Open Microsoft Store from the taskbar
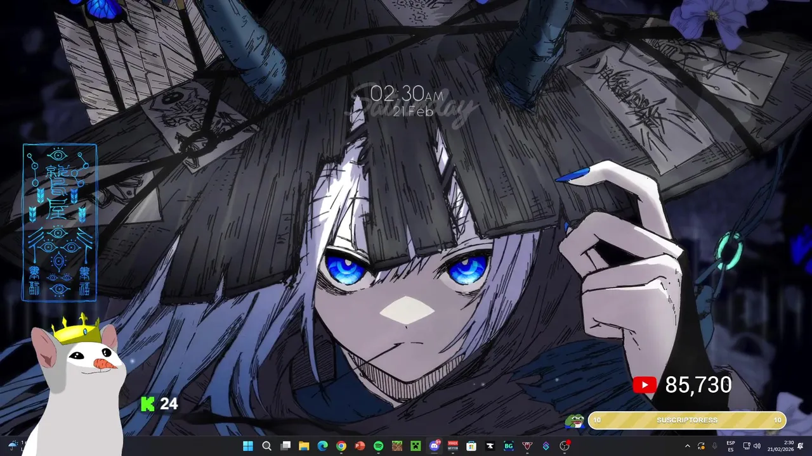This screenshot has height=456, width=812. coord(471,446)
